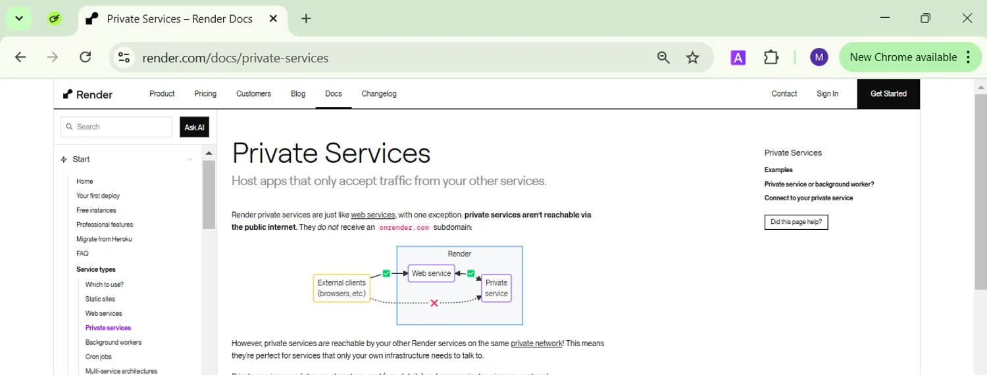Select Private services in sidebar
987x375 pixels.
108,328
